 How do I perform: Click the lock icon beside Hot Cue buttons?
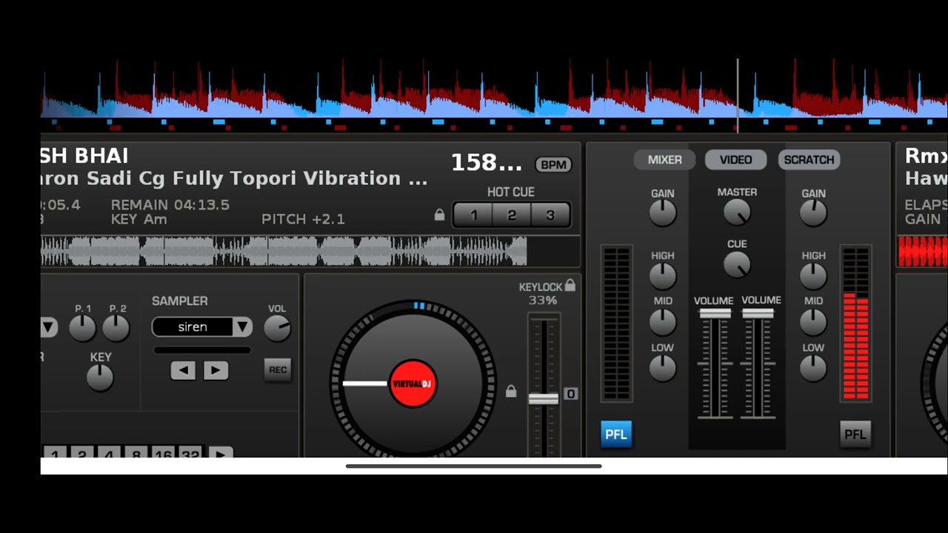tap(439, 215)
